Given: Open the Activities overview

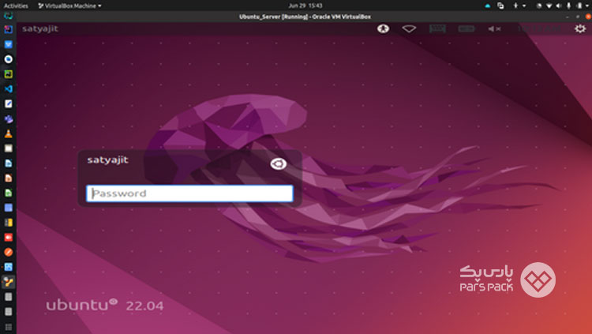Looking at the screenshot, I should (16, 6).
